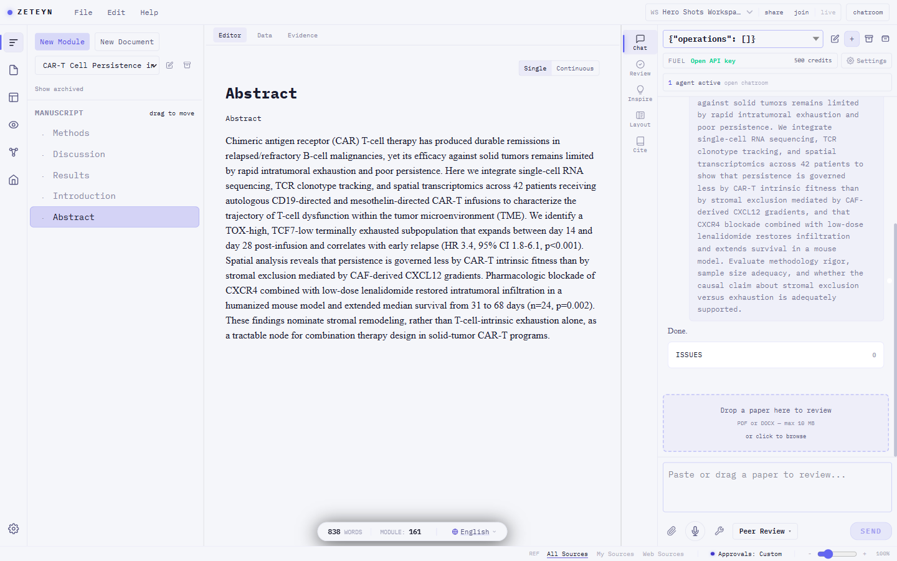897x561 pixels.
Task: Select the Discussion module
Action: (115, 155)
